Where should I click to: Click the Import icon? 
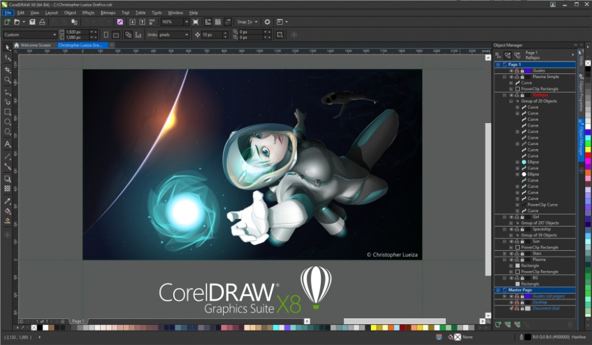[x=132, y=22]
